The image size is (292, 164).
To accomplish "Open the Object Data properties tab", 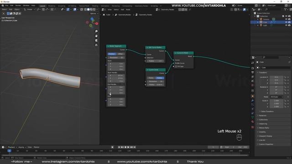I will pos(252,118).
